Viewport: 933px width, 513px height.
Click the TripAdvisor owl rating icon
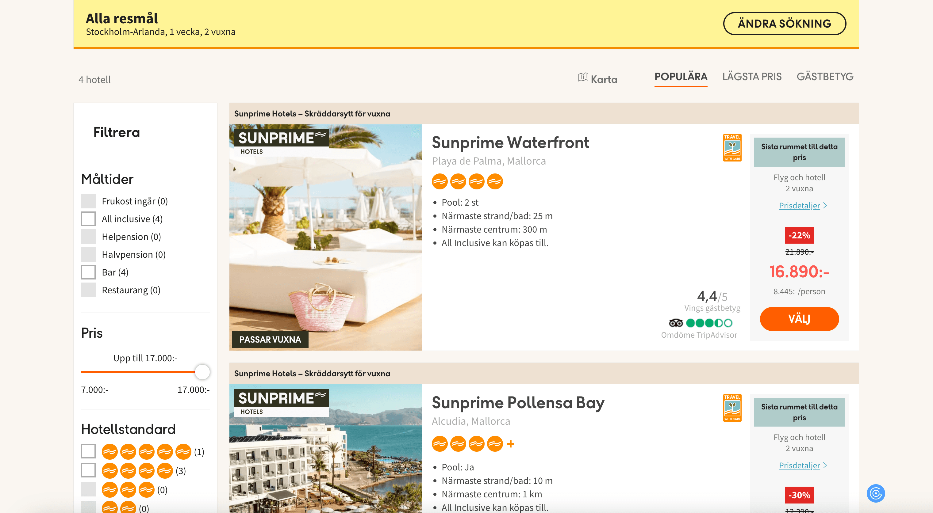(675, 323)
